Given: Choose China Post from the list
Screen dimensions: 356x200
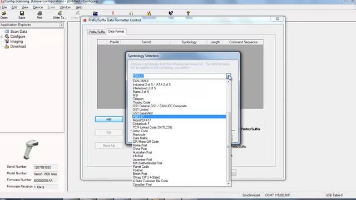Looking at the screenshot, I should click(179, 149).
